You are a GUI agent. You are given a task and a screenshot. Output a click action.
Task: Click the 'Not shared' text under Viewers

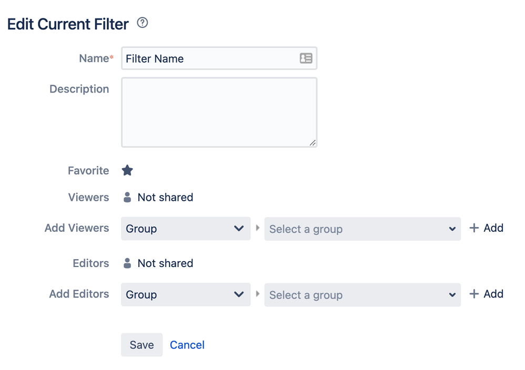[165, 198]
